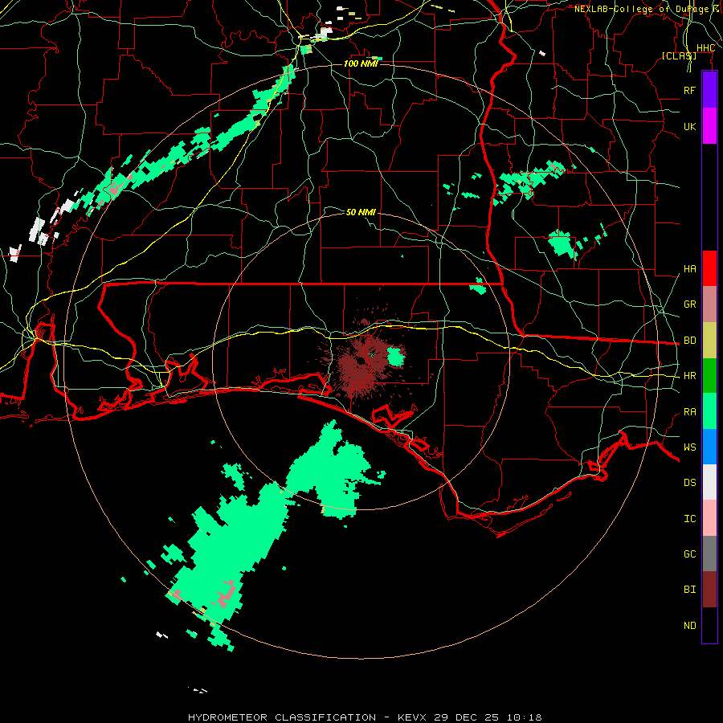This screenshot has height=723, width=723.
Task: Select the GC gray legend swatch
Action: [x=709, y=553]
